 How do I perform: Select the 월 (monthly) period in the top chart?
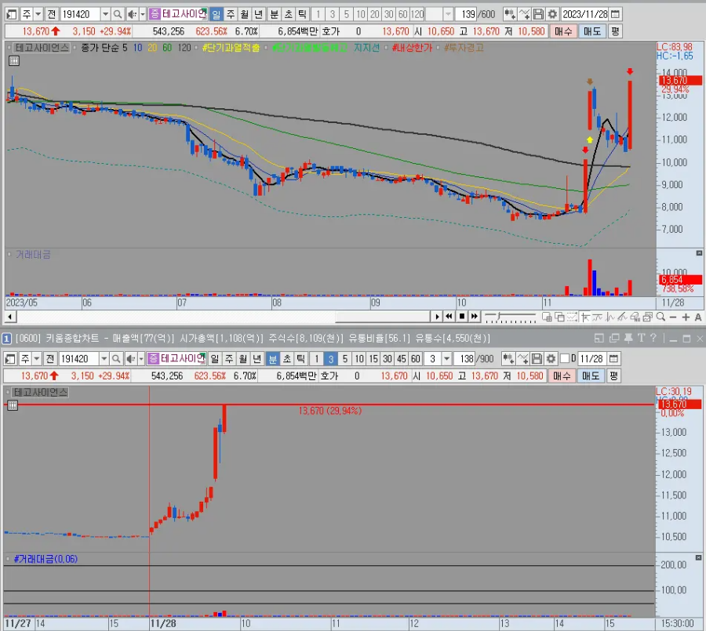coord(245,14)
